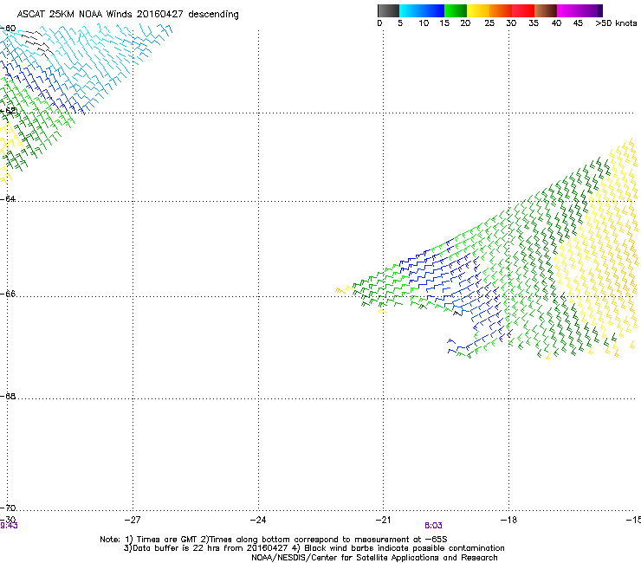Image resolution: width=641 pixels, height=563 pixels.
Task: Click the -62 latitude label
Action: coord(8,111)
